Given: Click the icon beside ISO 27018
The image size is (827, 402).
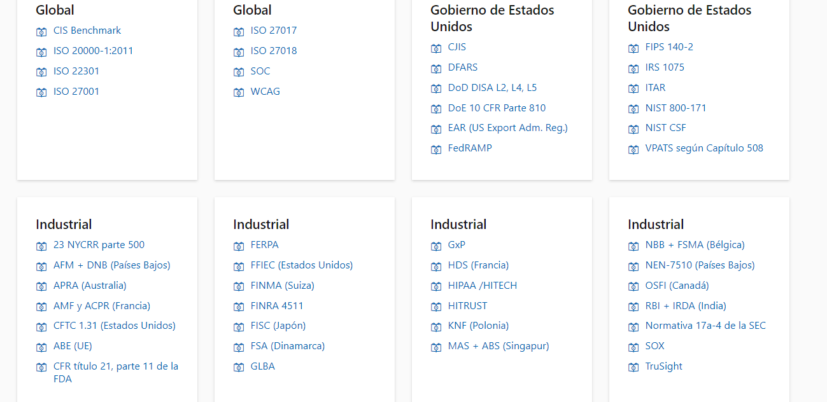Looking at the screenshot, I should 239,52.
